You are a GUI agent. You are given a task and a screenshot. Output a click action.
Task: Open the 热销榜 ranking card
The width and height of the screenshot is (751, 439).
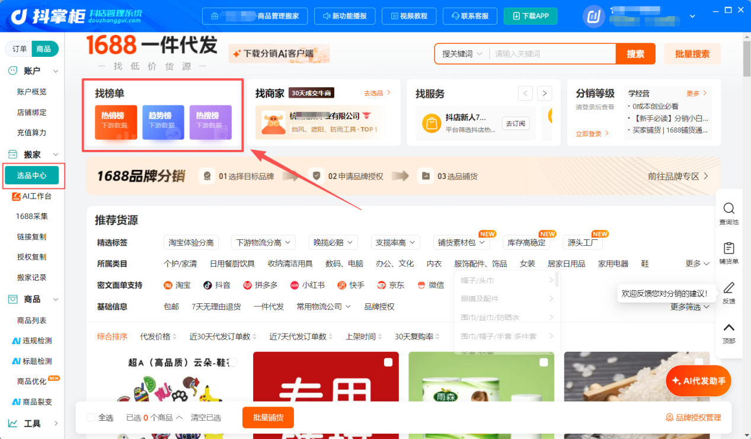(x=116, y=122)
